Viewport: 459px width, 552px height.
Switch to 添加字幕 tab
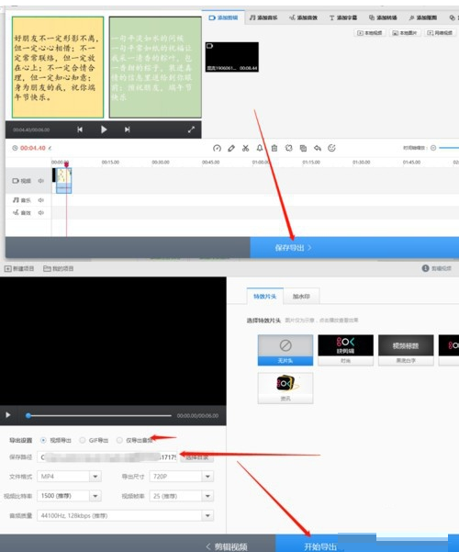click(343, 17)
